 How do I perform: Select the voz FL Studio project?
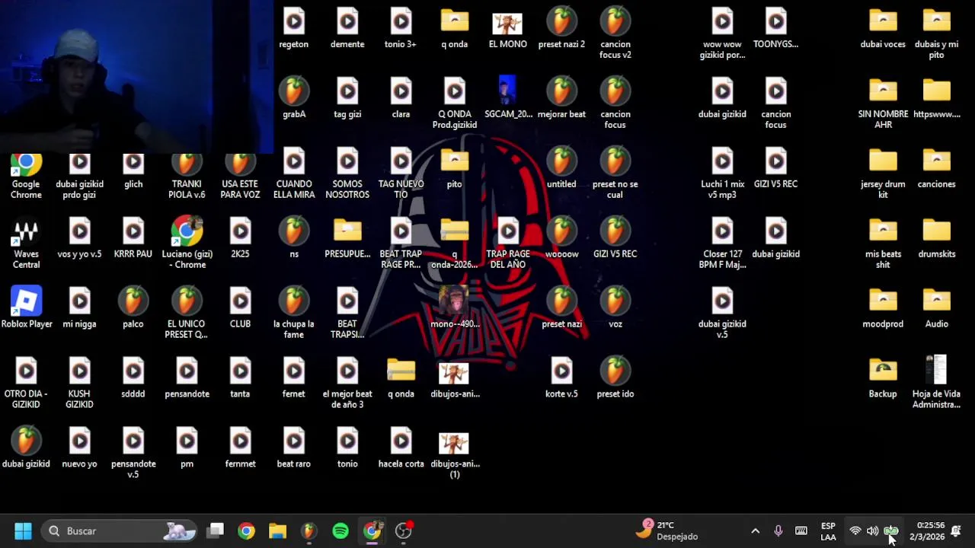[x=615, y=308]
